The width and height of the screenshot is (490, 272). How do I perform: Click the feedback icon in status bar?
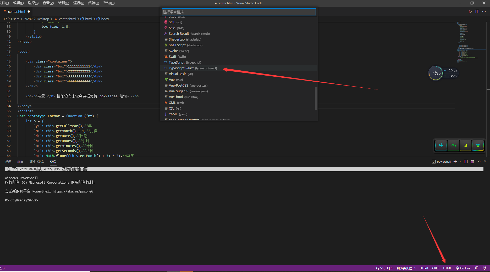[476, 268]
